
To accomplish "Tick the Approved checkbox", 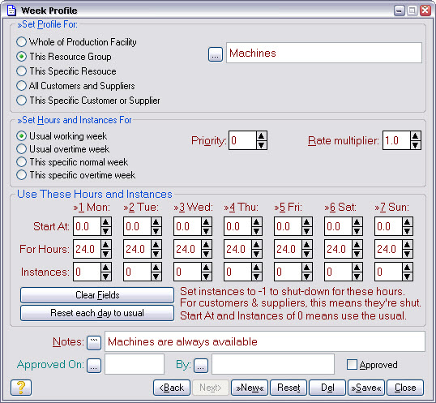I will click(x=352, y=364).
